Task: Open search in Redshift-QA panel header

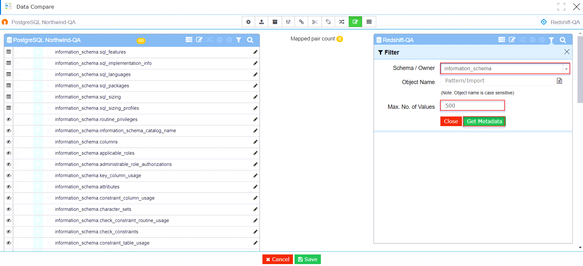Action: point(563,40)
